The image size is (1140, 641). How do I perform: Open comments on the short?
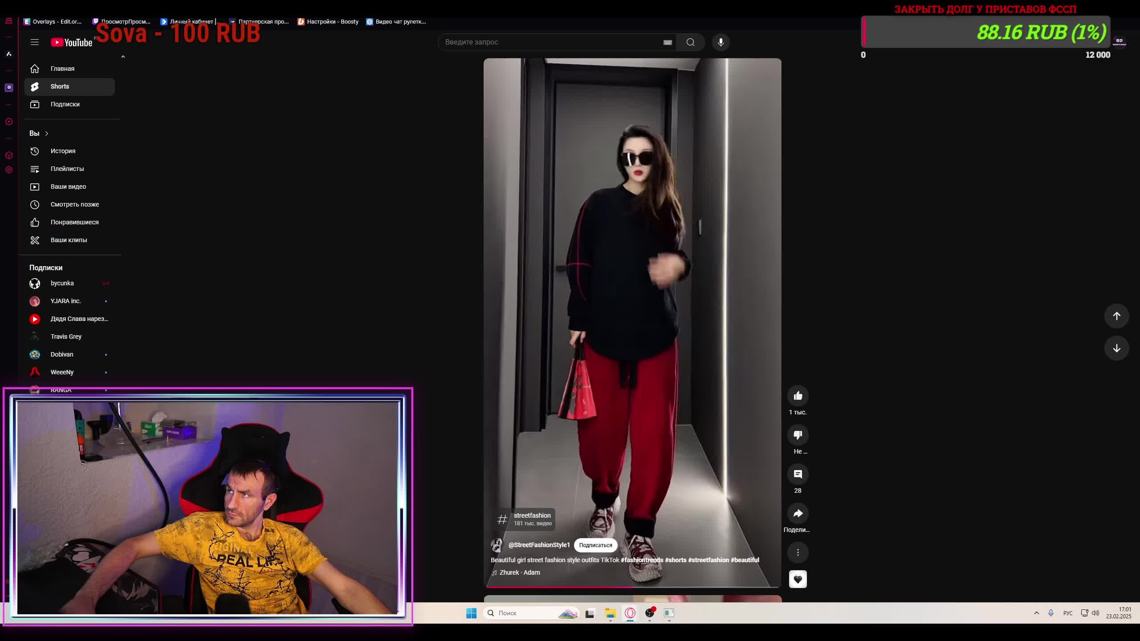tap(798, 474)
